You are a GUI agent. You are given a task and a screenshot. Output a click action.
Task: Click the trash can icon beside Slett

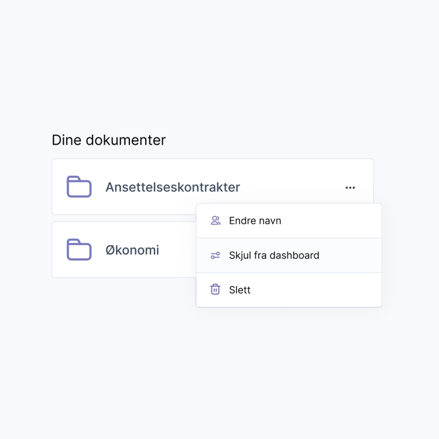[215, 290]
